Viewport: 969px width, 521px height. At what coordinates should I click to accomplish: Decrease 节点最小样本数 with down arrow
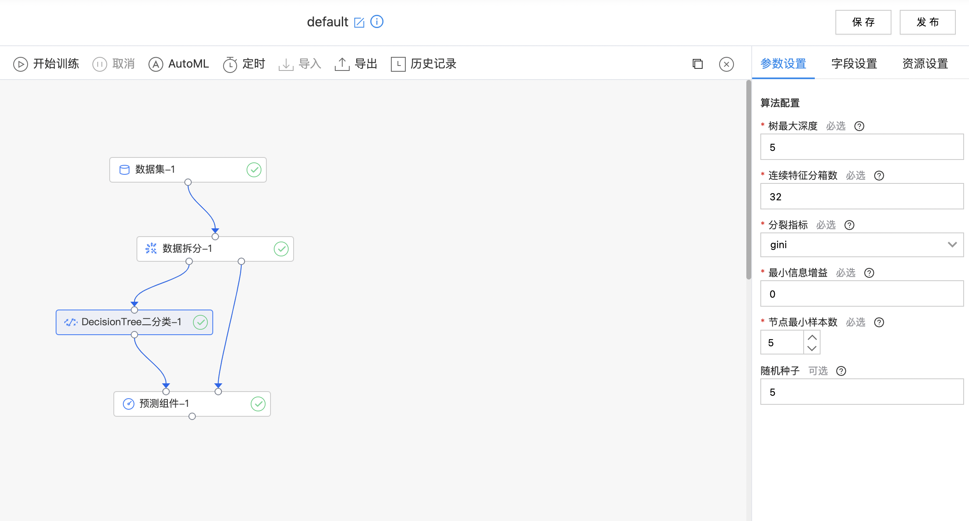tap(812, 348)
